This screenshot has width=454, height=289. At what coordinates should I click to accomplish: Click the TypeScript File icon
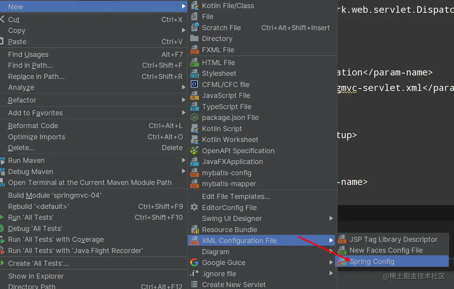[x=195, y=106]
